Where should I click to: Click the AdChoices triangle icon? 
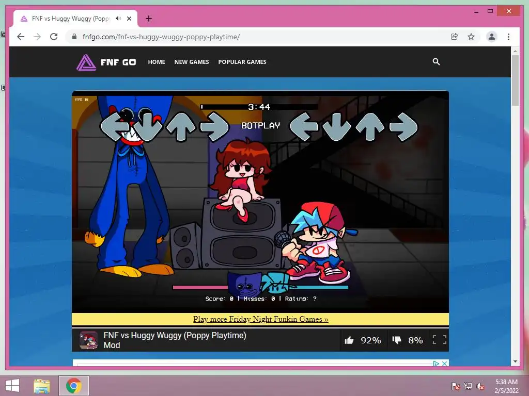click(436, 364)
